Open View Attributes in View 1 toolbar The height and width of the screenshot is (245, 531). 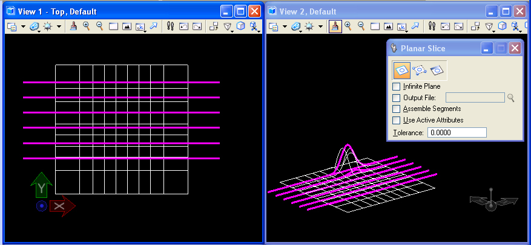[x=12, y=27]
